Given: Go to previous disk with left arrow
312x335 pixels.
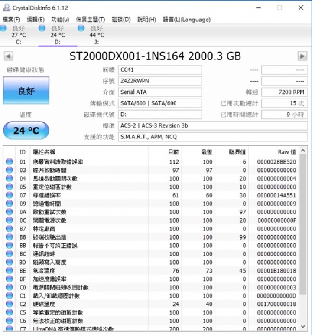Looking at the screenshot, I should pyautogui.click(x=9, y=56).
